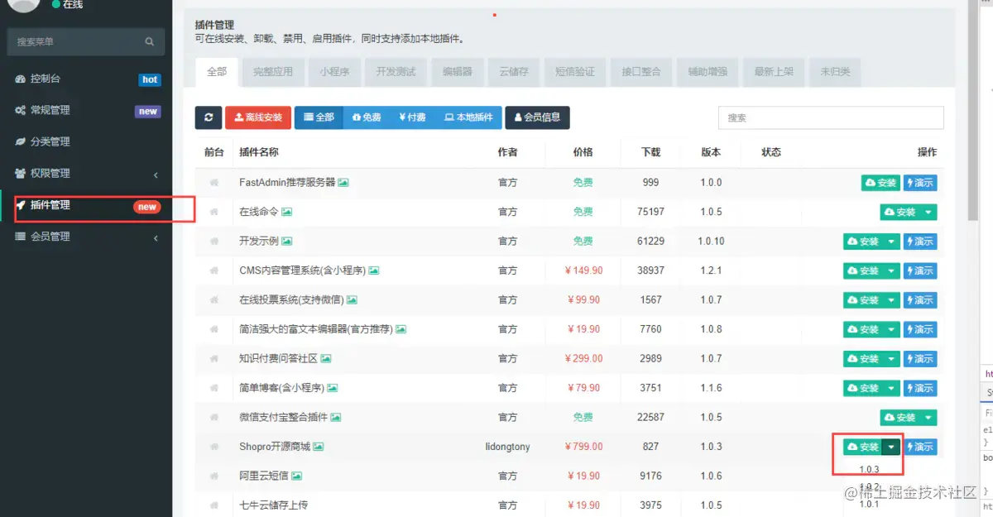Image resolution: width=993 pixels, height=517 pixels.
Task: Open the install version dropdown for 在线命令
Action: [x=928, y=212]
